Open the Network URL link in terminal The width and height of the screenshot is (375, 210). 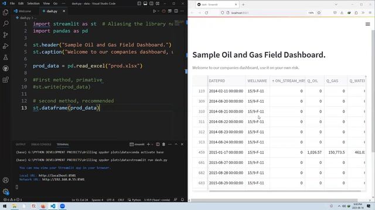pyautogui.click(x=63, y=179)
